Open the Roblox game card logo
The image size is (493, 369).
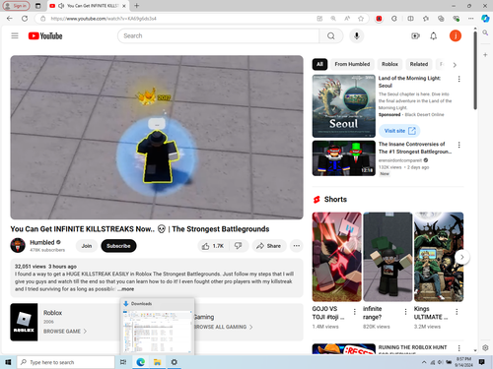pyautogui.click(x=24, y=322)
